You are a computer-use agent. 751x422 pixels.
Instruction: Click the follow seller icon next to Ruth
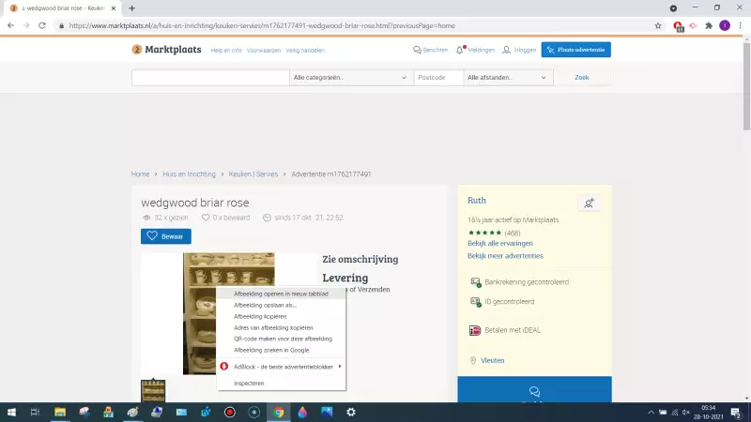(x=589, y=203)
